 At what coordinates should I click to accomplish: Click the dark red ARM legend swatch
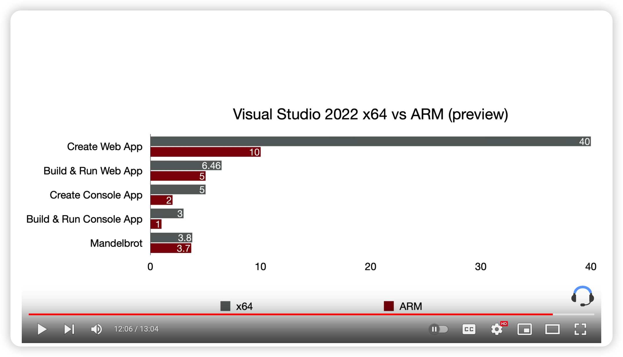tap(389, 306)
